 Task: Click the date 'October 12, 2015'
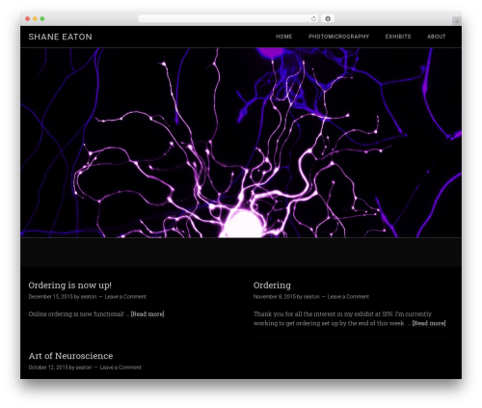[48, 367]
